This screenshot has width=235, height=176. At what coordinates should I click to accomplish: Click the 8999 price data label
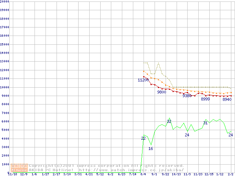pyautogui.click(x=205, y=99)
